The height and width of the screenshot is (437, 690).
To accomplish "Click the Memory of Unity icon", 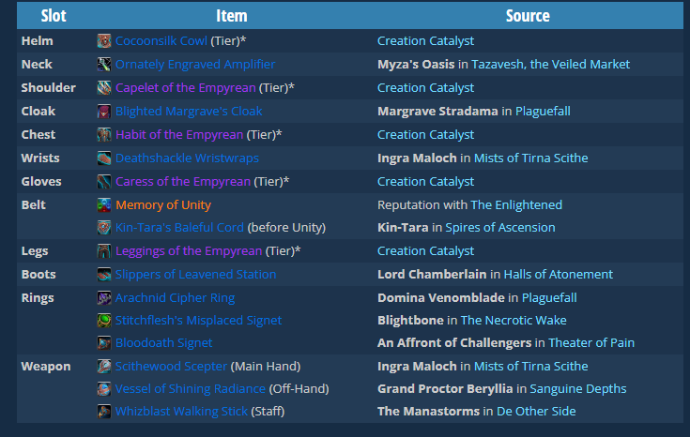I will click(x=104, y=205).
